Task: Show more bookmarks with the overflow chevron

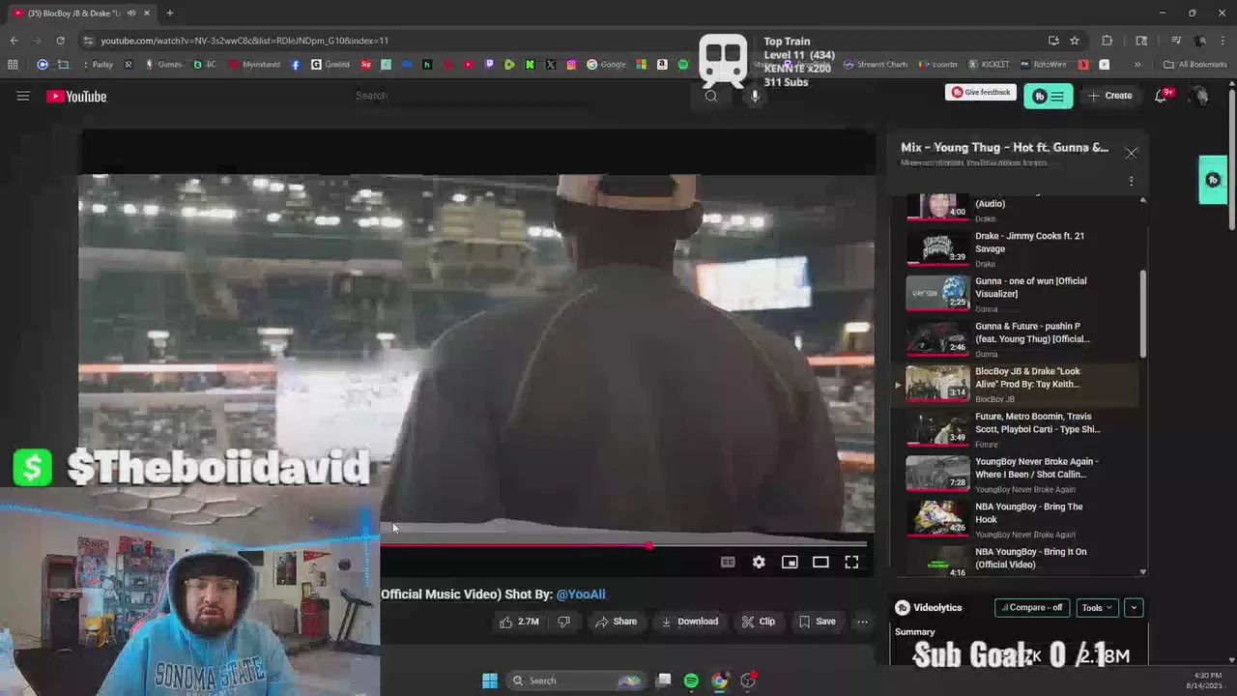Action: pyautogui.click(x=1137, y=65)
